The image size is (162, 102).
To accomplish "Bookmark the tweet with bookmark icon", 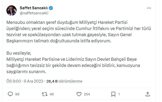I will pos(113,94).
